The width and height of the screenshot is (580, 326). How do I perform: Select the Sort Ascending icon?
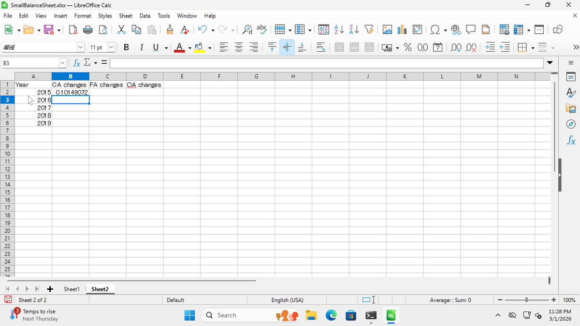339,30
